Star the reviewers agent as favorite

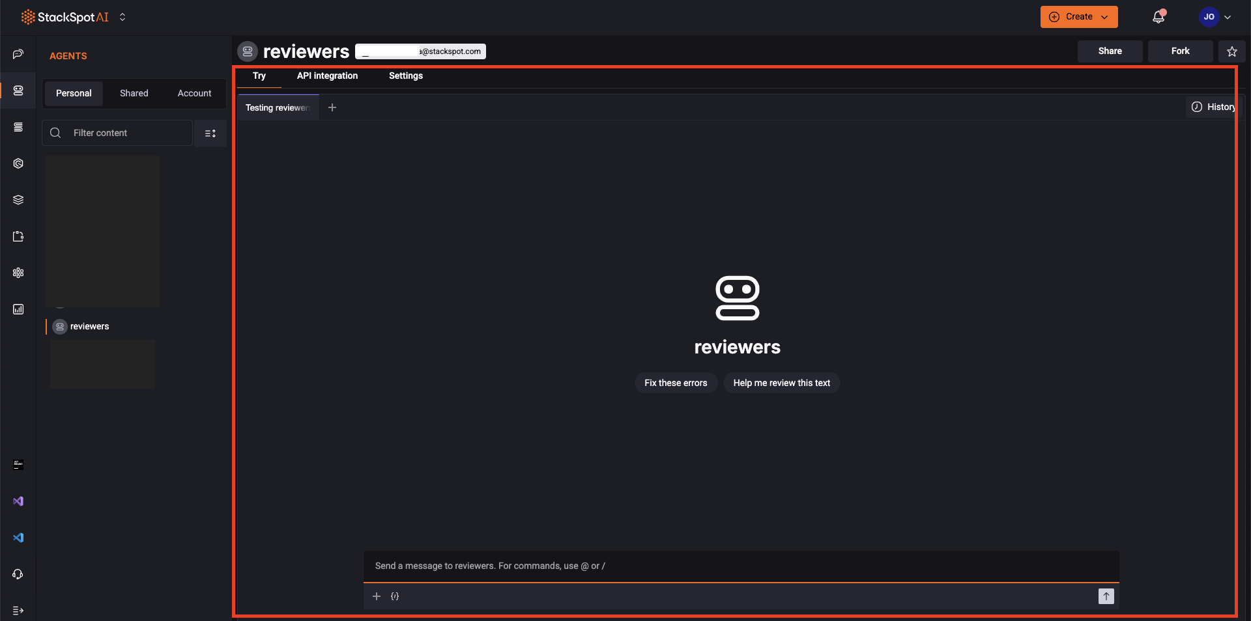pos(1231,51)
